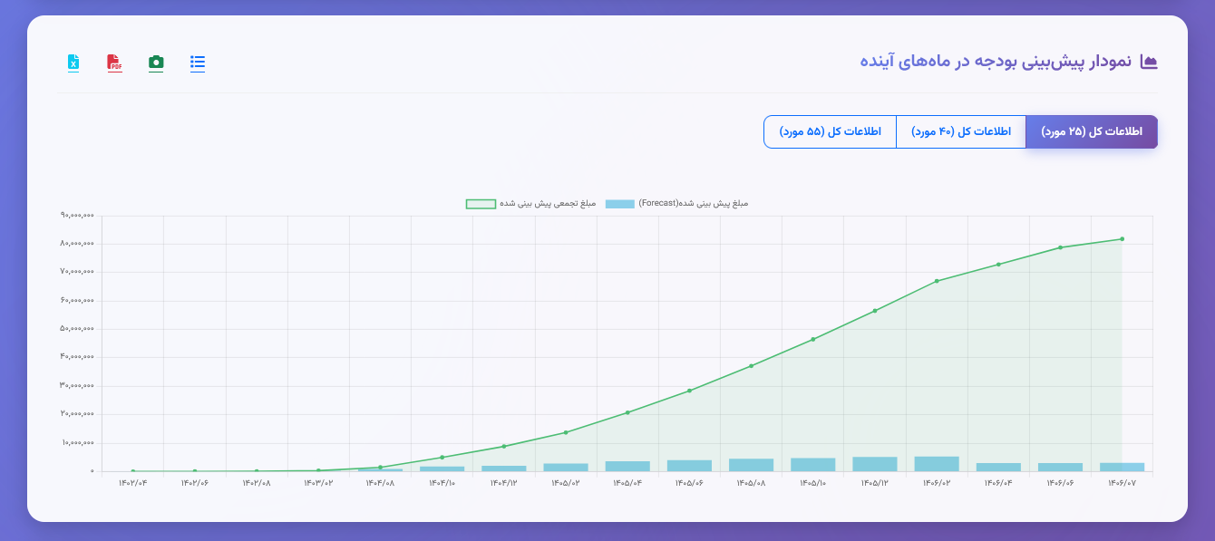Click the x-axis label ۱۴۰۳/۰۲
Image resolution: width=1215 pixels, height=541 pixels.
(x=318, y=483)
